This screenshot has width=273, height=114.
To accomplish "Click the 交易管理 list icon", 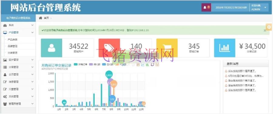I will coord(5,67).
